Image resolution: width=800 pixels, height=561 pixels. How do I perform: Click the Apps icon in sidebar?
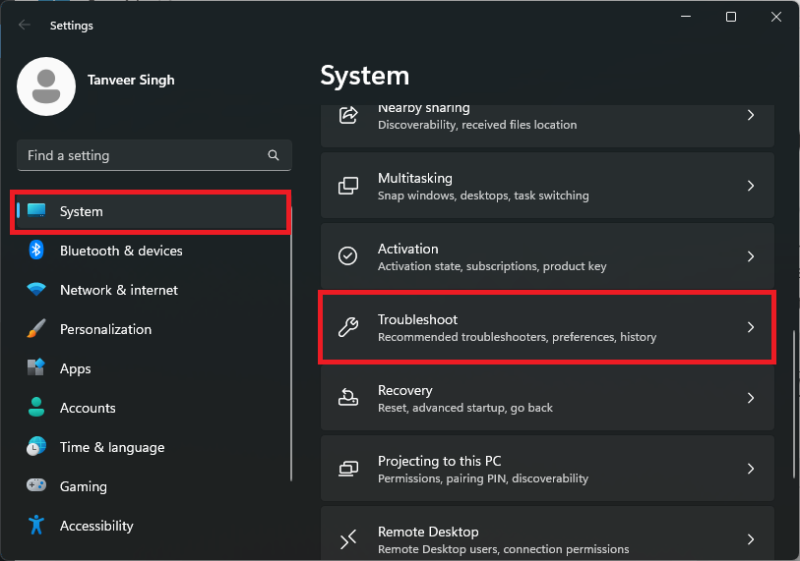click(36, 367)
